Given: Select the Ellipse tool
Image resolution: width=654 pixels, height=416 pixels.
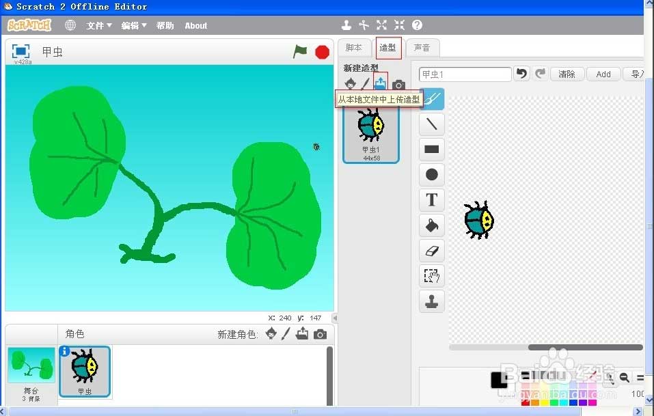Looking at the screenshot, I should [x=432, y=174].
